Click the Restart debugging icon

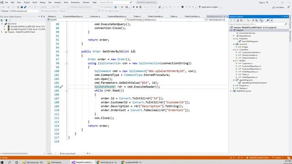[141, 7]
